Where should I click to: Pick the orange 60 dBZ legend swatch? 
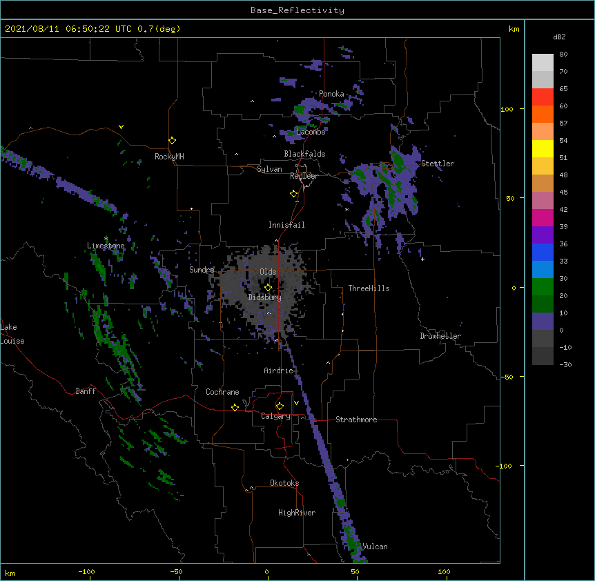click(543, 114)
